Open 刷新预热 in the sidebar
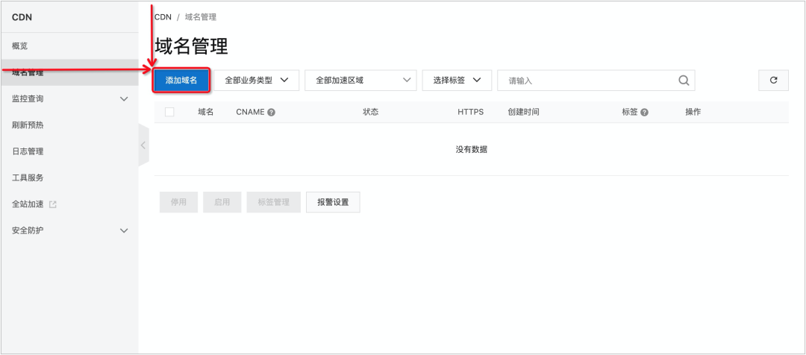806x355 pixels. point(69,125)
